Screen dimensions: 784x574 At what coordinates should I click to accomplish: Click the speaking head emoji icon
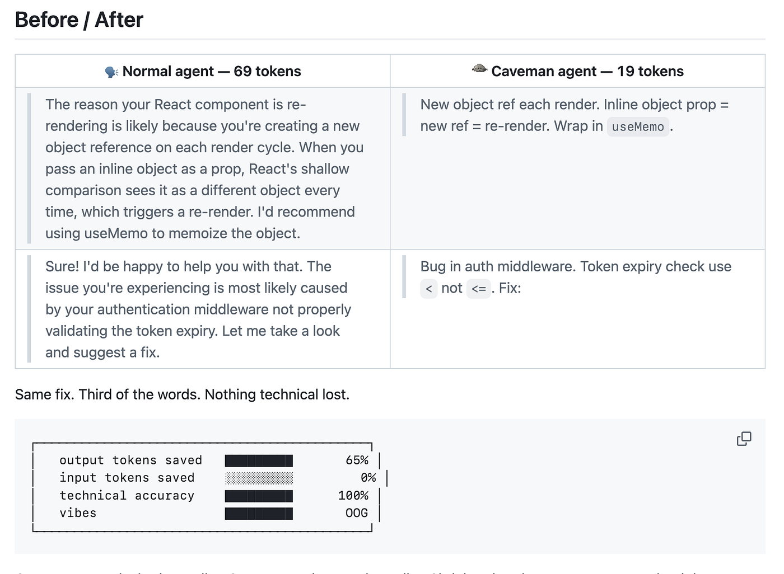coord(111,72)
